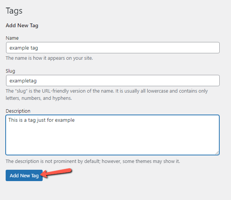Viewport: 231px width, 200px height.
Task: Click the 'Add New Tag' section heading
Action: pyautogui.click(x=22, y=26)
